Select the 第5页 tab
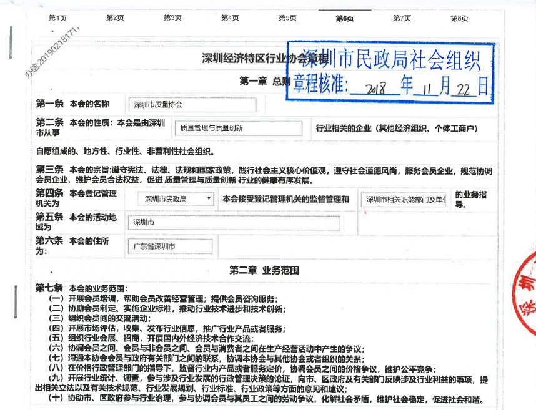This screenshot has height=410, width=536. pos(287,18)
